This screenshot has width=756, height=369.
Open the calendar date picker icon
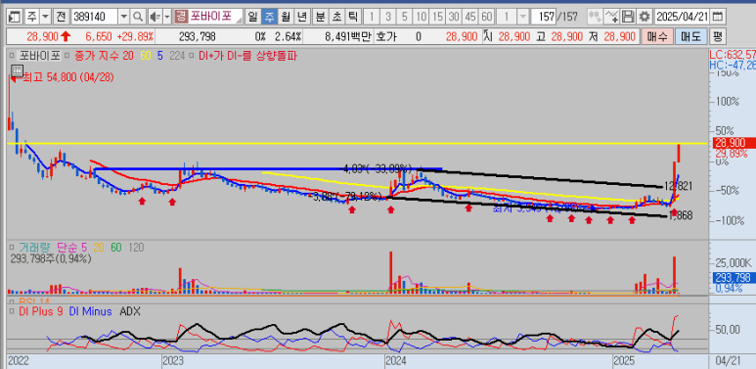click(718, 18)
